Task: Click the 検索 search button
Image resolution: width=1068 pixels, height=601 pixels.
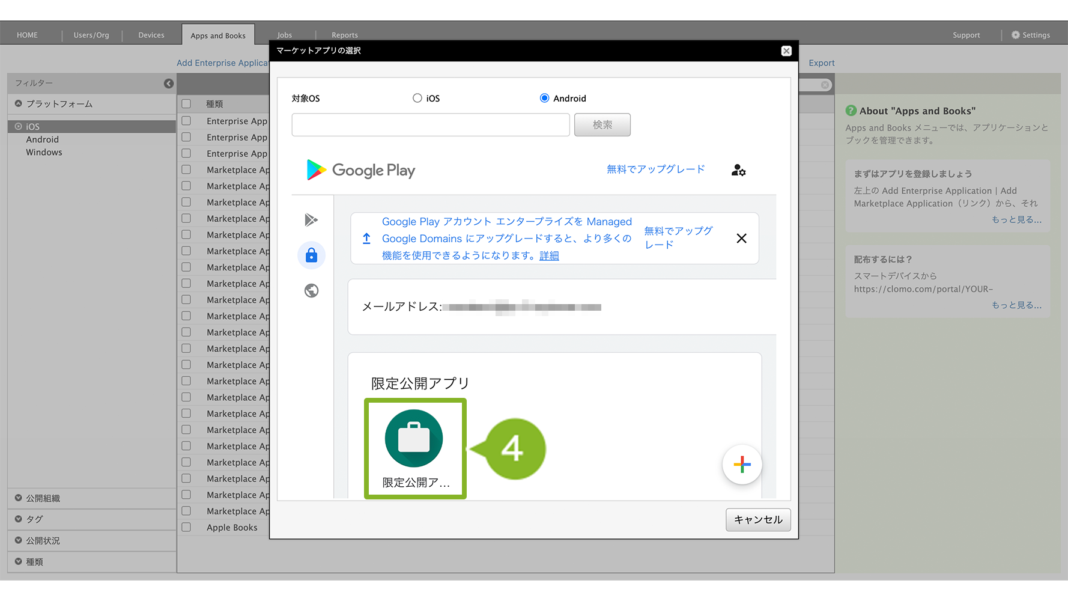Action: tap(602, 125)
